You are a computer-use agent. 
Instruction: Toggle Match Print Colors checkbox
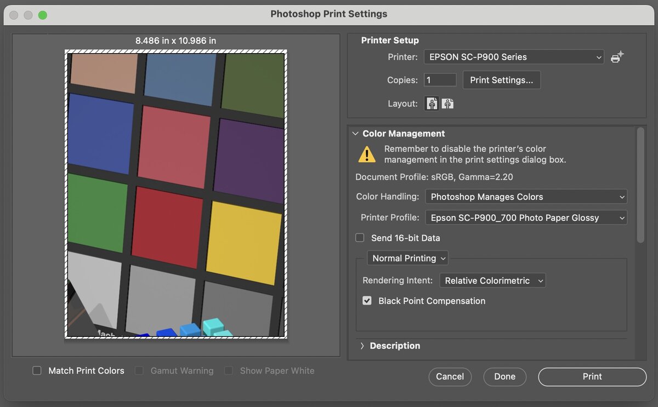[x=37, y=371]
